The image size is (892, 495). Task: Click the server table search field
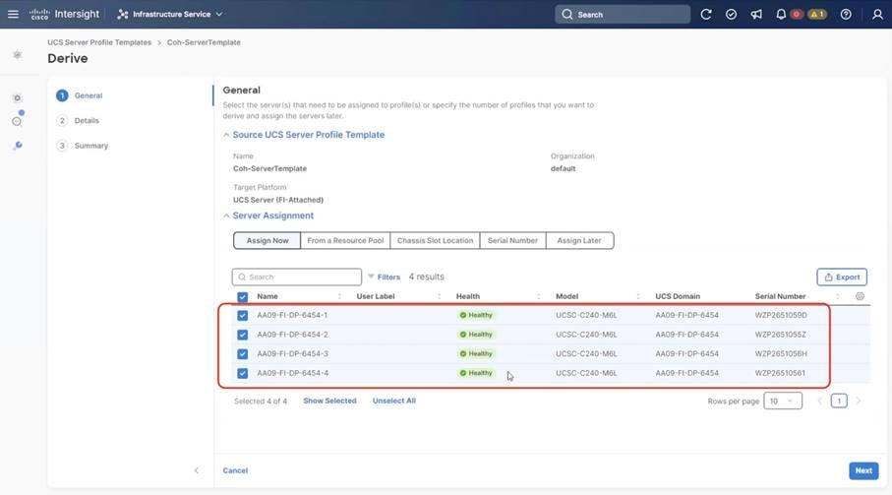point(296,278)
